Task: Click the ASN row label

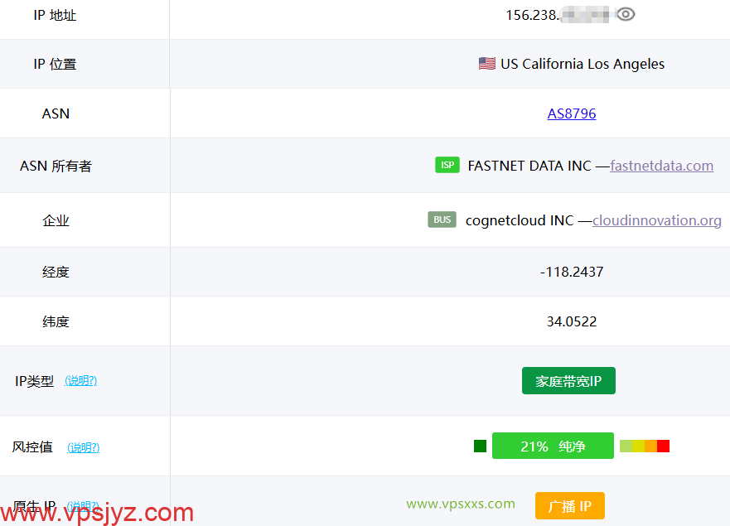Action: 56,113
